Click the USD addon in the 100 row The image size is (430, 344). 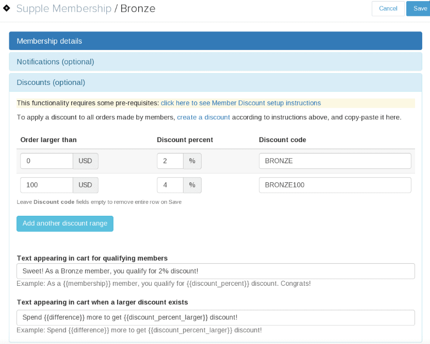coord(86,185)
